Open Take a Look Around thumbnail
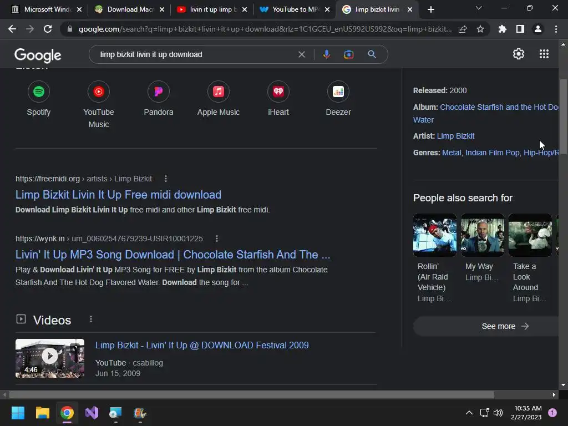The height and width of the screenshot is (426, 568). coord(530,235)
